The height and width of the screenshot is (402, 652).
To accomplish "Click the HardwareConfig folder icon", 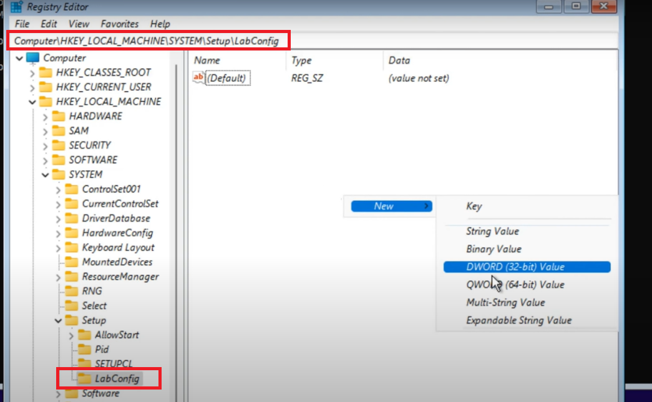I will tap(72, 233).
